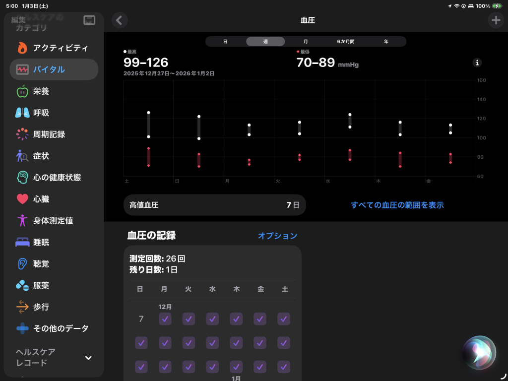Image resolution: width=508 pixels, height=381 pixels.
Task: Switch to the 6か月間 time range tab
Action: pyautogui.click(x=346, y=42)
